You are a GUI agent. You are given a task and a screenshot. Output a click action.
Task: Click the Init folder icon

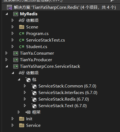[22, 119]
